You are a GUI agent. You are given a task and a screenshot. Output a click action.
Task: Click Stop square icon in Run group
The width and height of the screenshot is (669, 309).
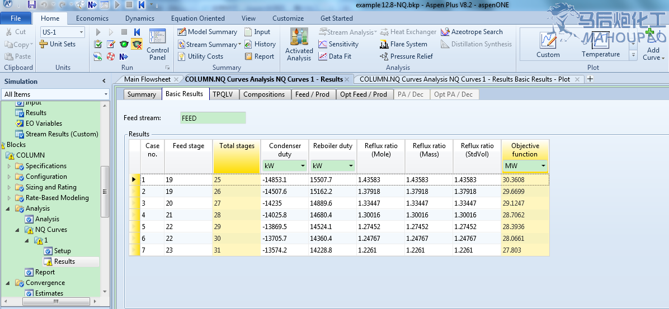click(x=124, y=32)
